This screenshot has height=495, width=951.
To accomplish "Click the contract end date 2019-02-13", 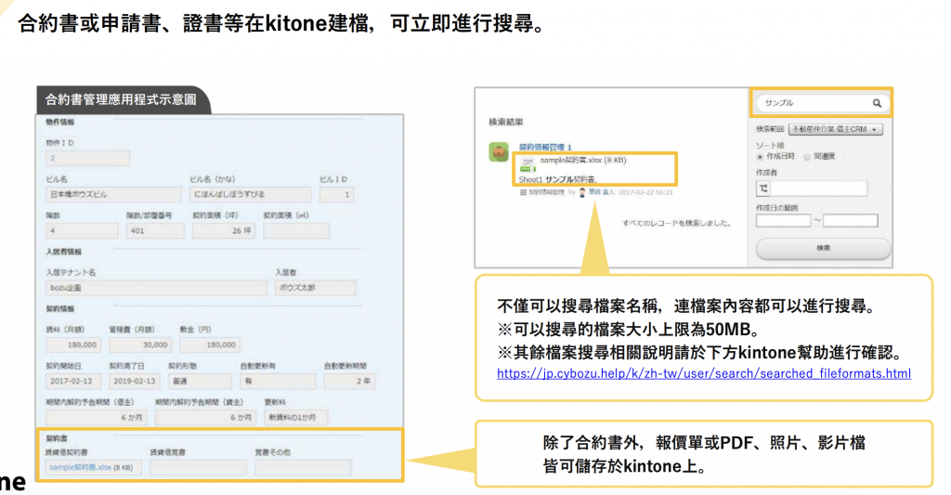I will (x=136, y=381).
